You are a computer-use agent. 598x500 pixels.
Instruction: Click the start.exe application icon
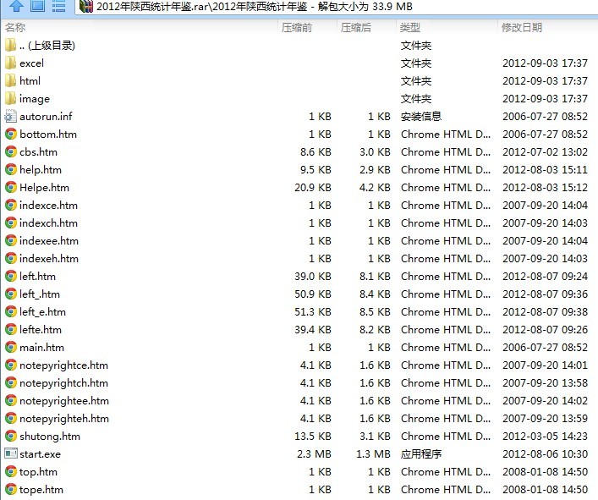11,453
